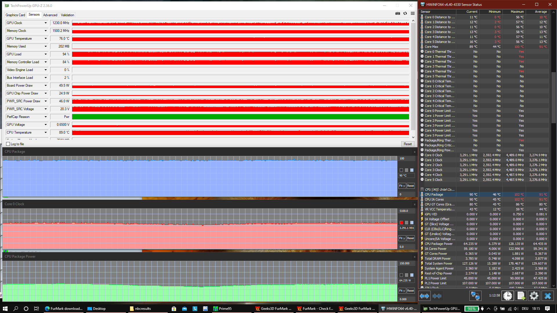Expand the Board Power Draw dropdown
The width and height of the screenshot is (557, 313).
(x=46, y=85)
